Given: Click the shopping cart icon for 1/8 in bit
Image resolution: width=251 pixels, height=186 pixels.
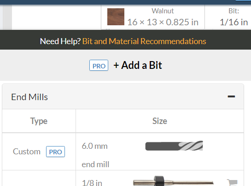Looking at the screenshot, I should [232, 182].
